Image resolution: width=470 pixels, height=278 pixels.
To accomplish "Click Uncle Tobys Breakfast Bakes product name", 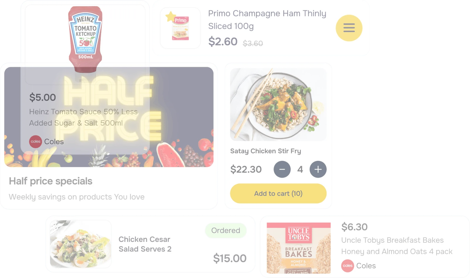I will point(397,246).
